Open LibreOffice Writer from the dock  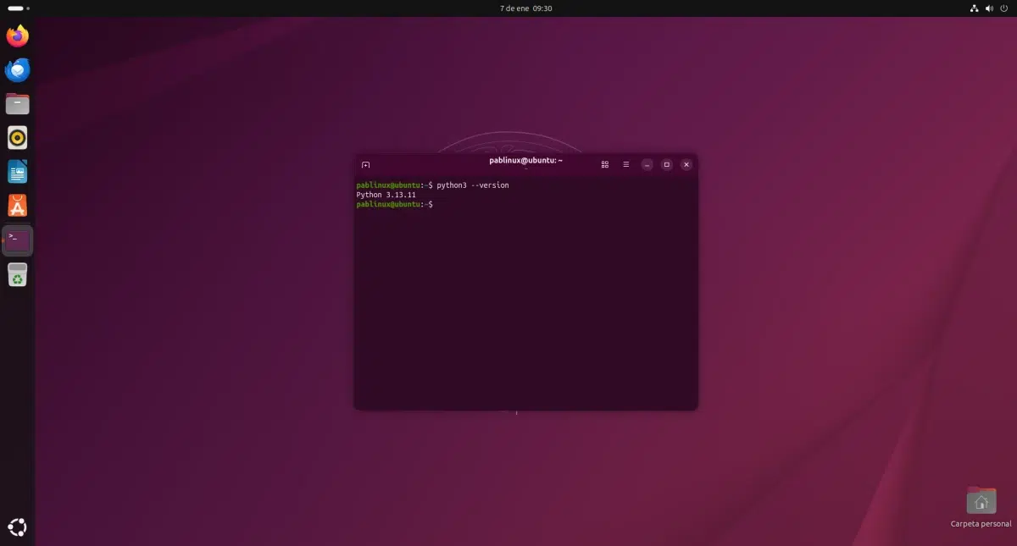pyautogui.click(x=17, y=171)
